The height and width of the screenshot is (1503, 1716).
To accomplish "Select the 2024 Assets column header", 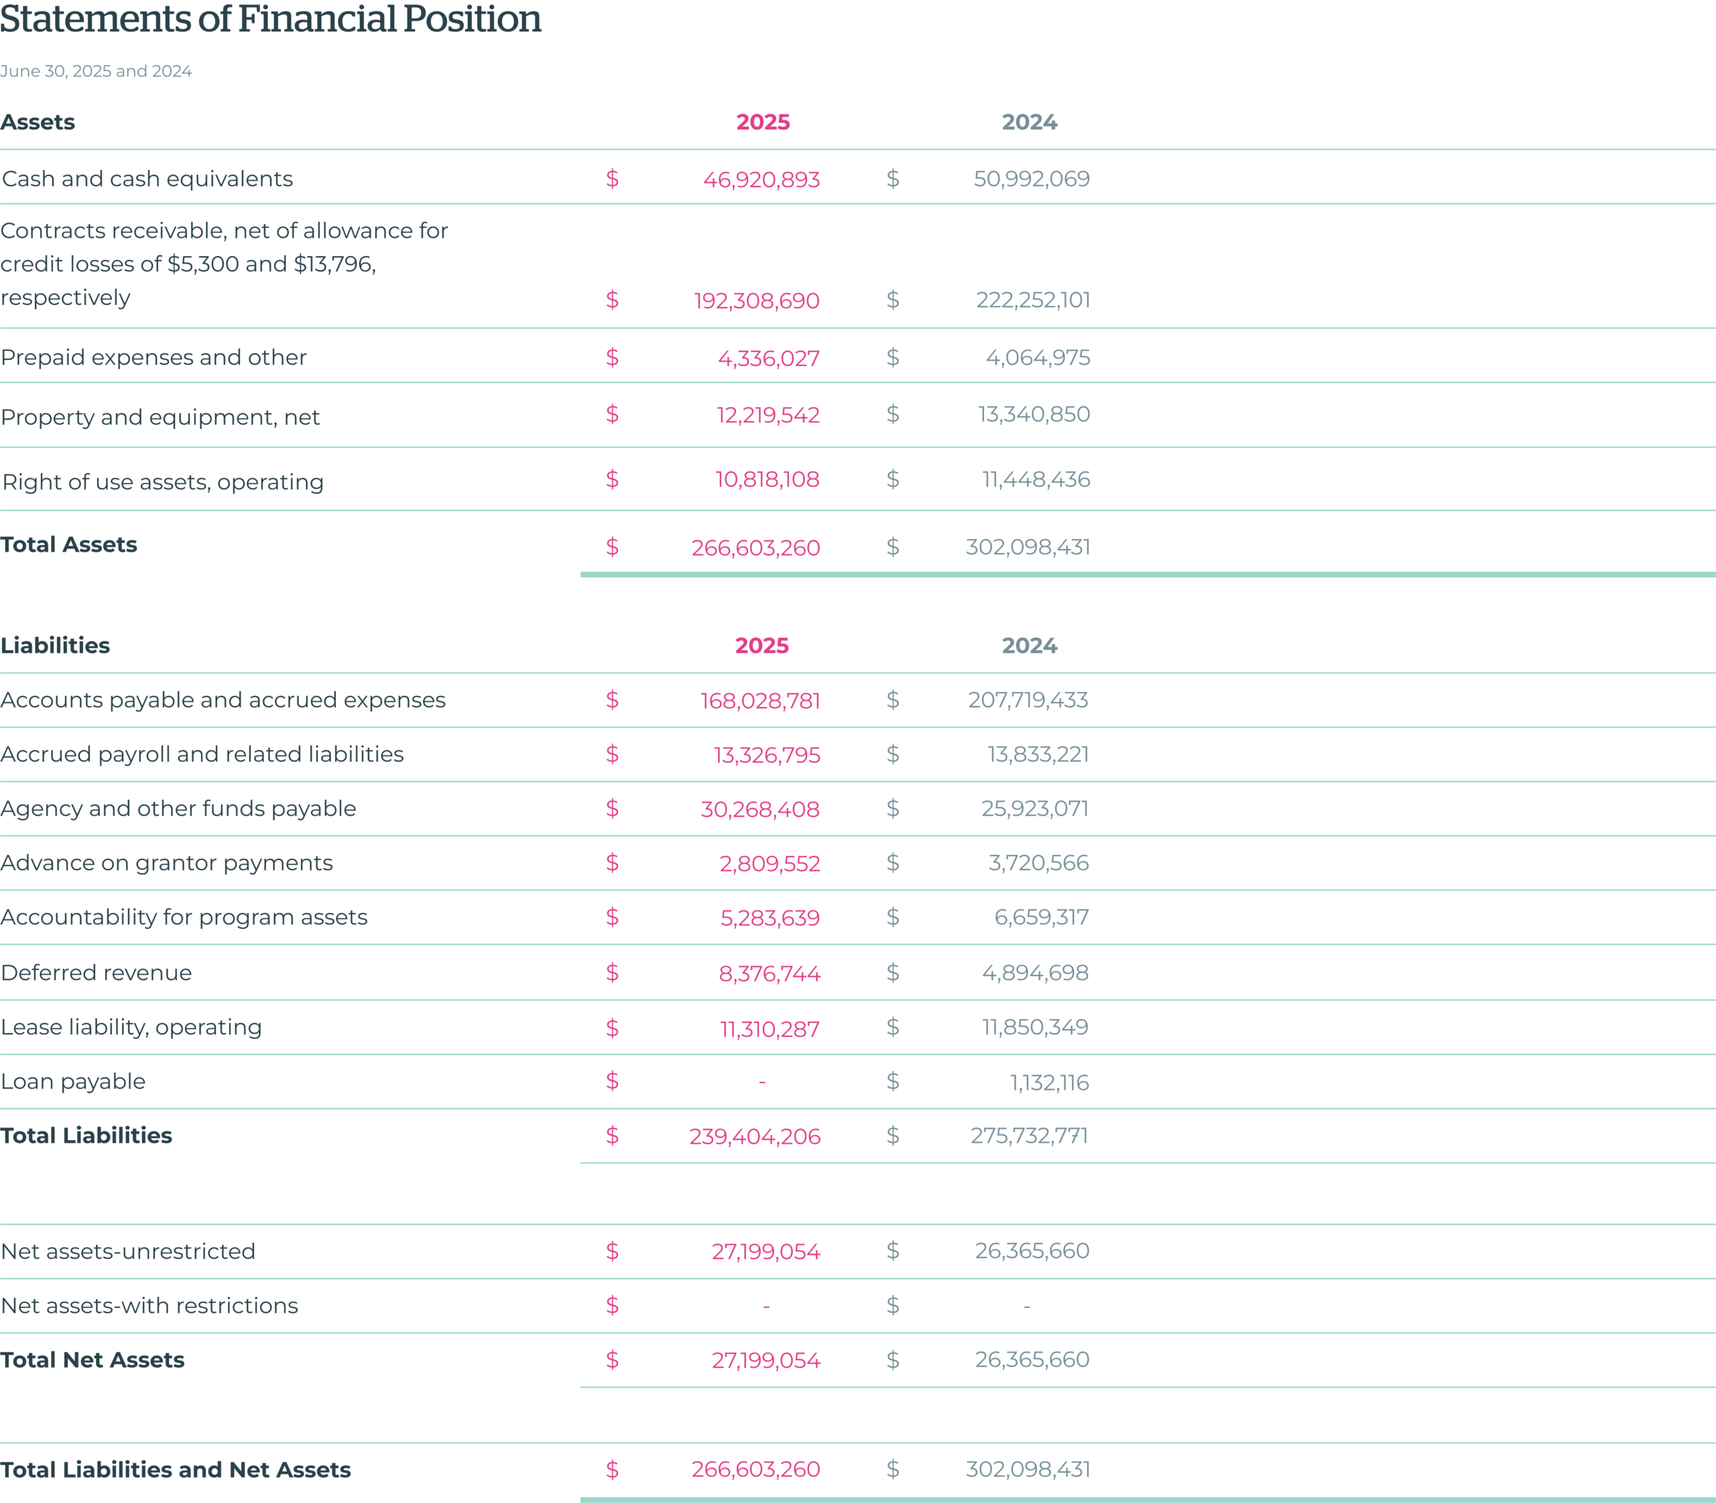I will 1029,123.
